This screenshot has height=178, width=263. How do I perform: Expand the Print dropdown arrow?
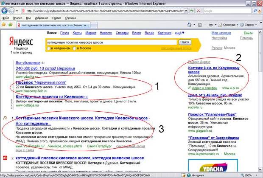pos(215,25)
